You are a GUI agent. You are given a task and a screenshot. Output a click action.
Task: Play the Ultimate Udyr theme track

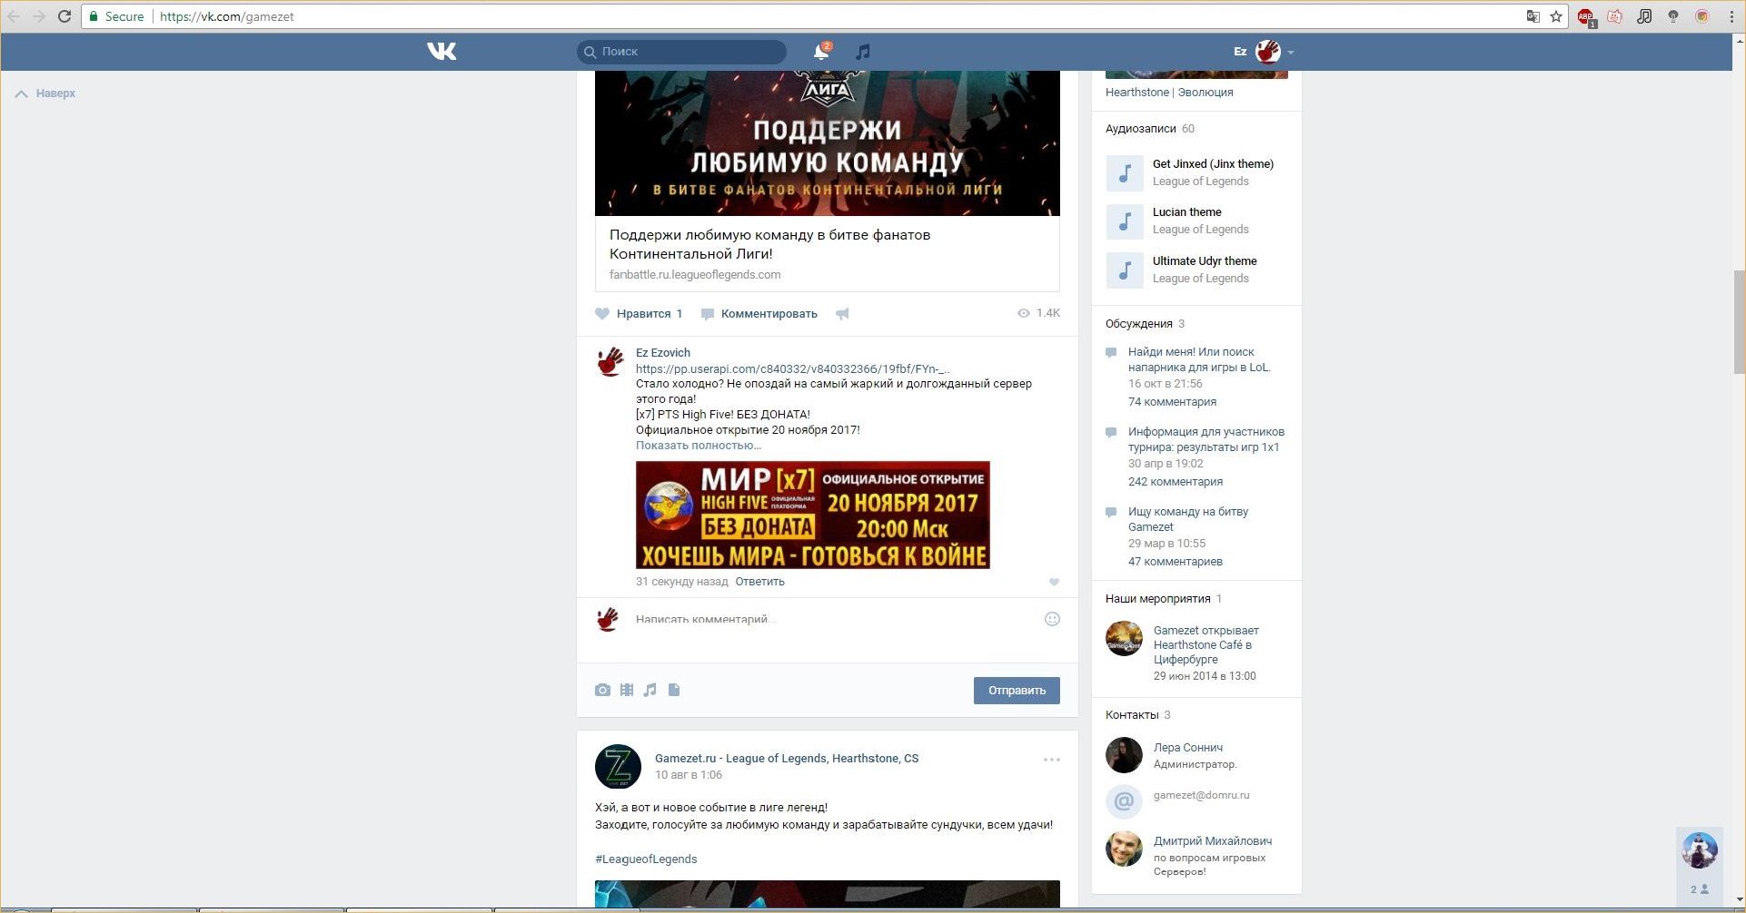(x=1125, y=270)
